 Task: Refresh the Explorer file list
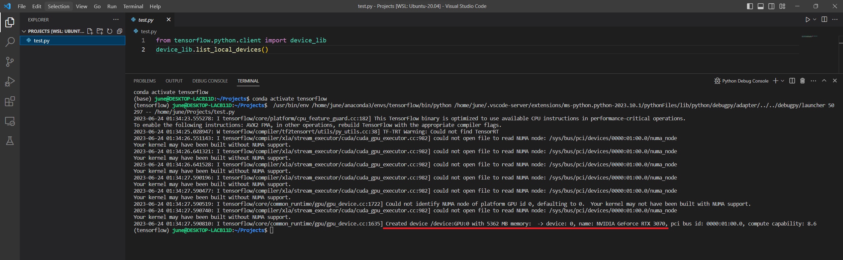point(109,31)
